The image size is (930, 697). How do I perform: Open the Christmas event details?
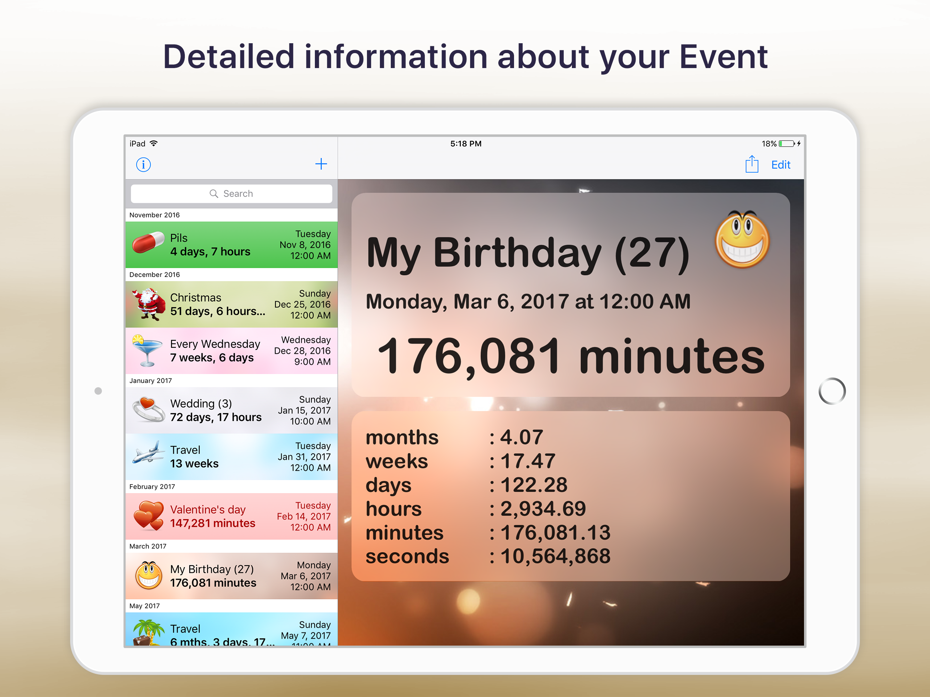click(231, 304)
